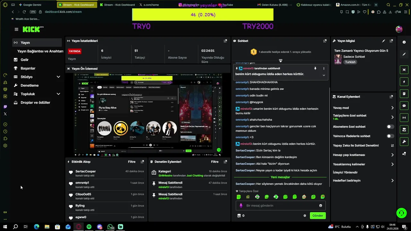This screenshot has width=411, height=231.
Task: Open Spotify from the Windows taskbar
Action: (89, 227)
